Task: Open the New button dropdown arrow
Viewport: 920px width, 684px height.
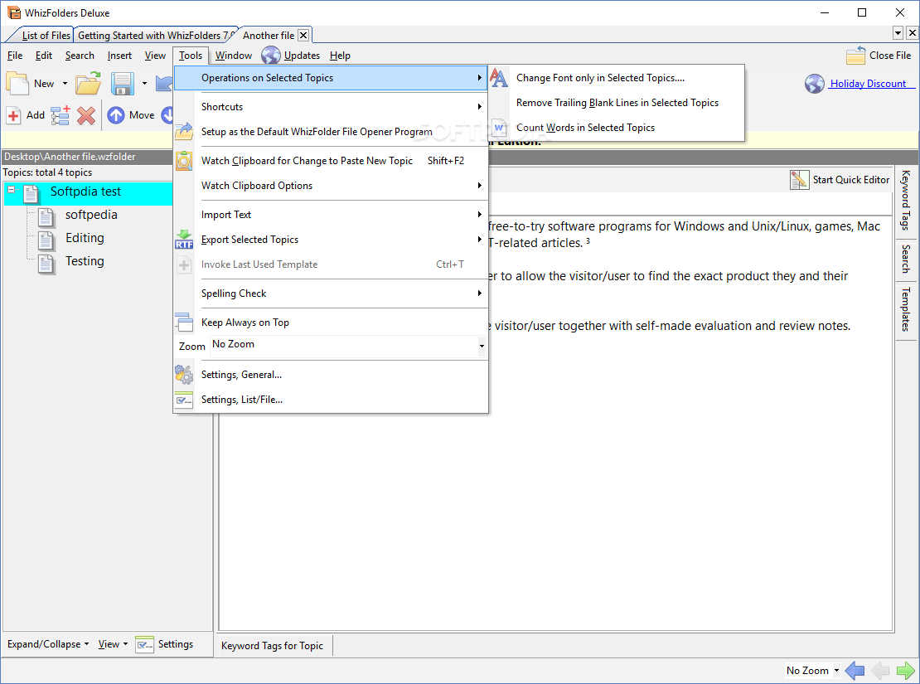Action: (65, 84)
